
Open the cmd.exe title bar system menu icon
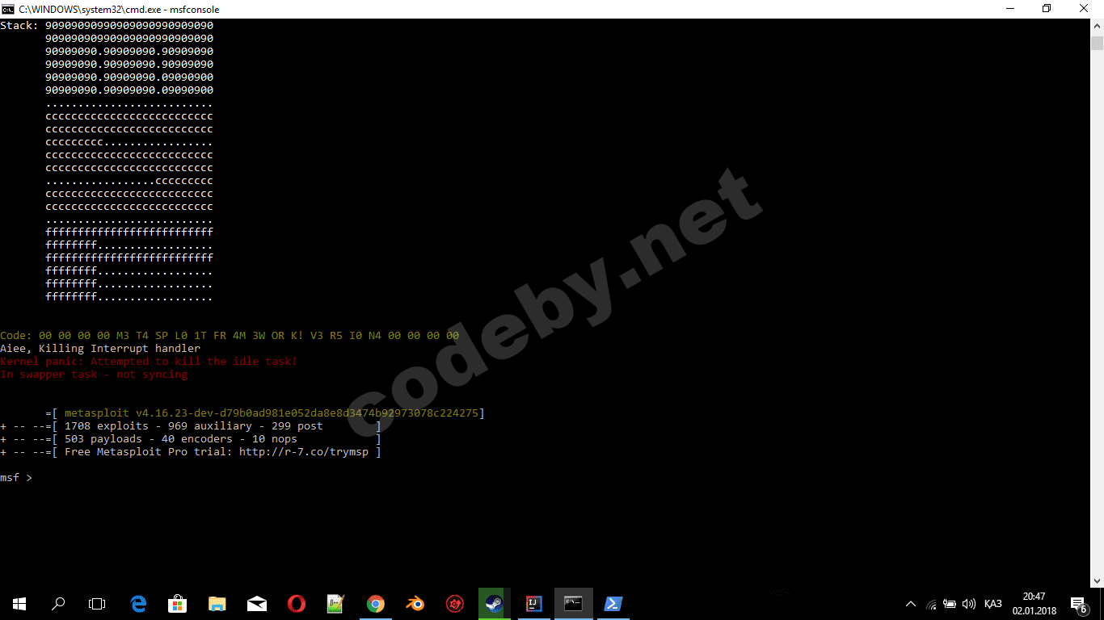click(8, 9)
